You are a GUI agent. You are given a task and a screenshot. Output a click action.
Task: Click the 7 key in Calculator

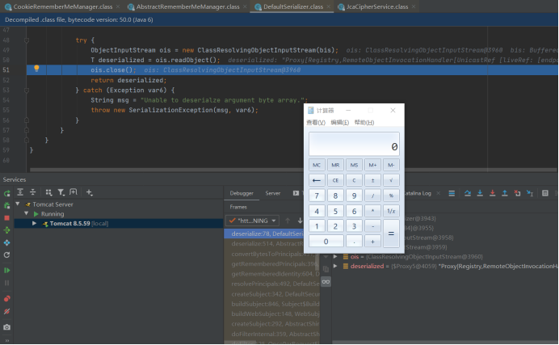(317, 196)
